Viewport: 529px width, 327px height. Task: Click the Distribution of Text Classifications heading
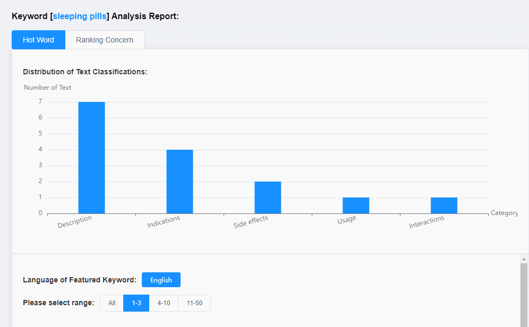coord(85,72)
